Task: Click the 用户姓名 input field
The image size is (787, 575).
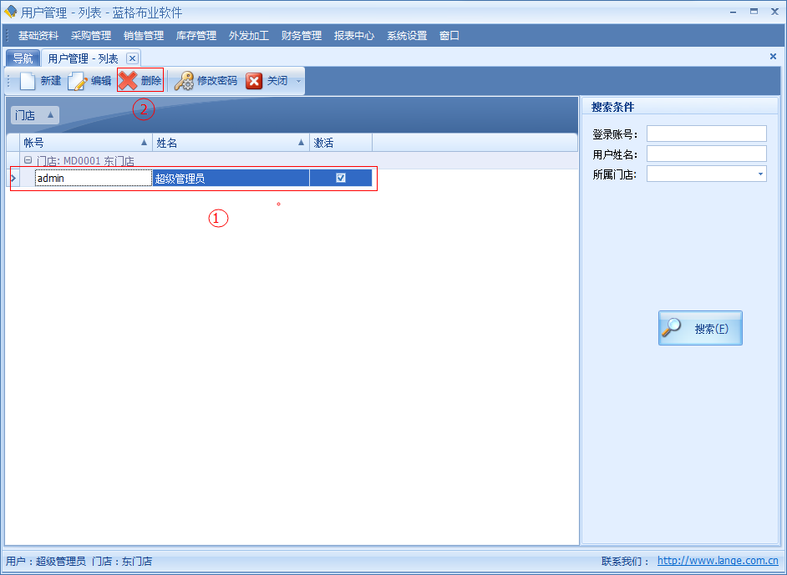Action: [706, 154]
